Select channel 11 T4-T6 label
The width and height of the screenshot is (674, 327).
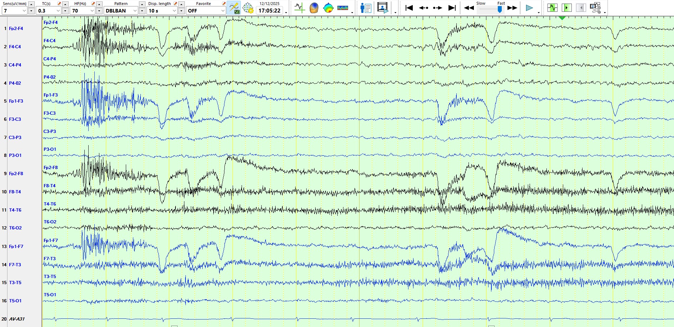tap(15, 210)
